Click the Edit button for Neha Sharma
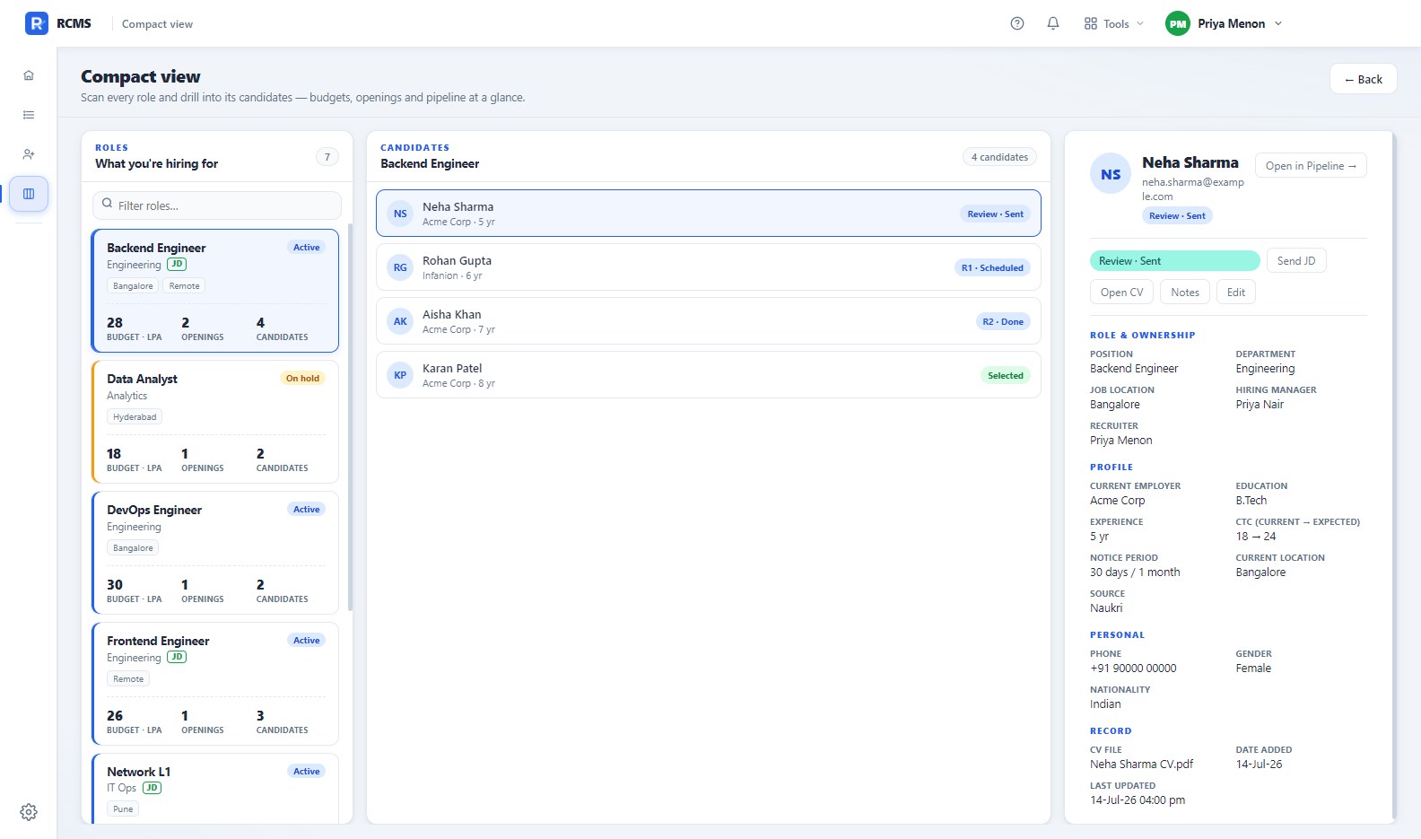Screen dimensions: 1421x839 (1236, 293)
